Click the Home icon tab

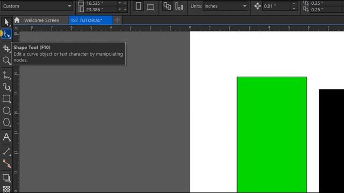pyautogui.click(x=17, y=20)
